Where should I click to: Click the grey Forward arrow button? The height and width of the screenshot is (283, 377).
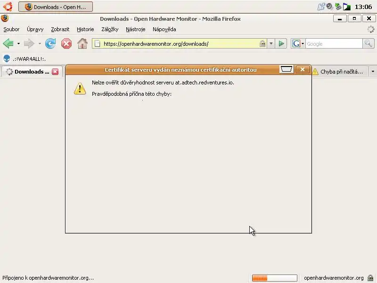[x=29, y=43]
